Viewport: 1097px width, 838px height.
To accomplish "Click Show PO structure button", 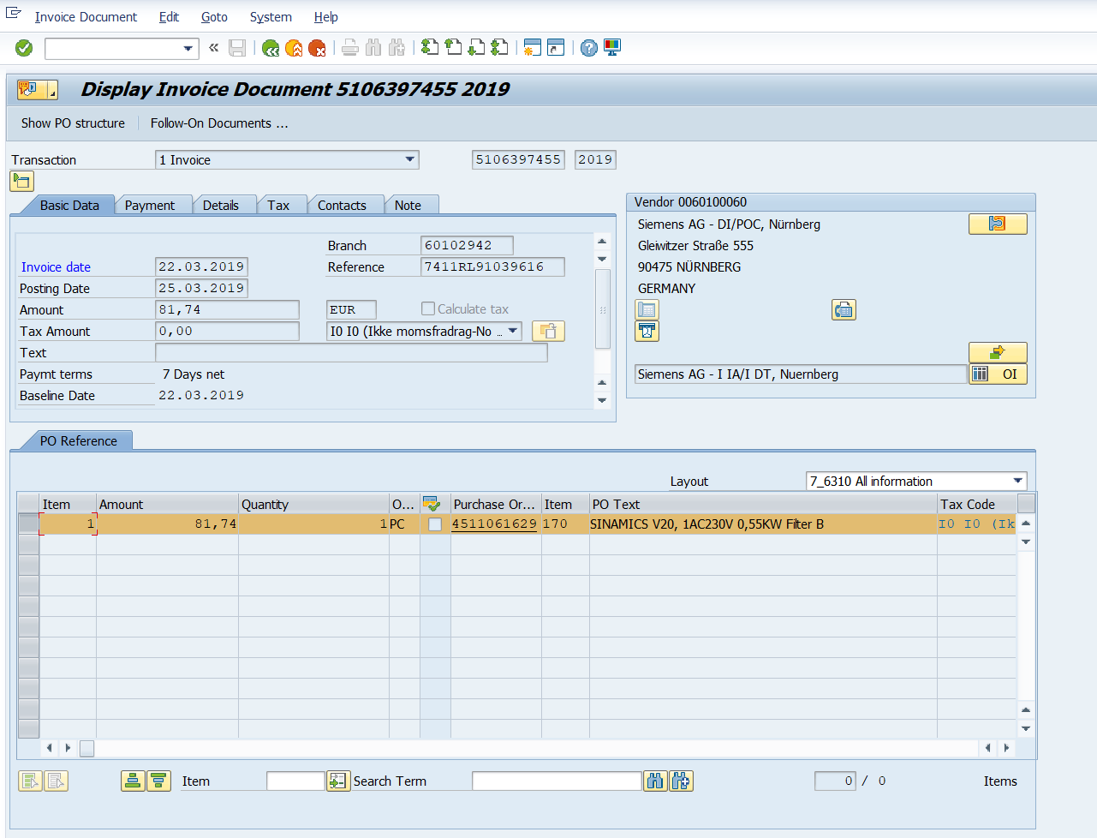I will tap(73, 123).
